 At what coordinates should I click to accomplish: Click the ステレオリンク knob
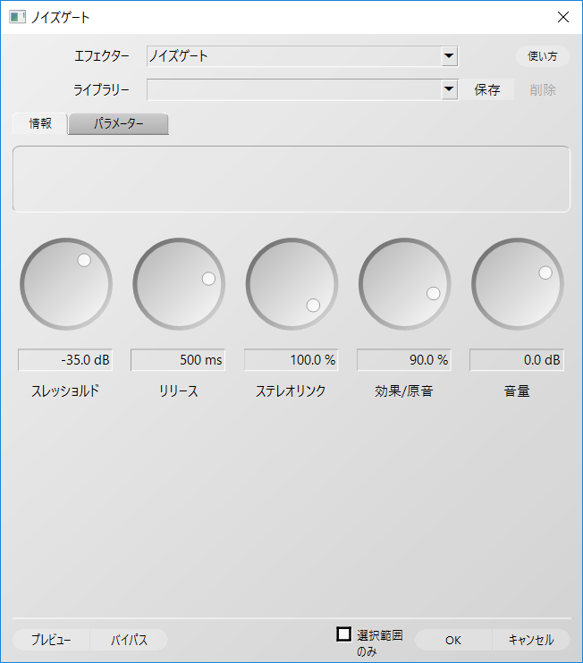pos(291,284)
